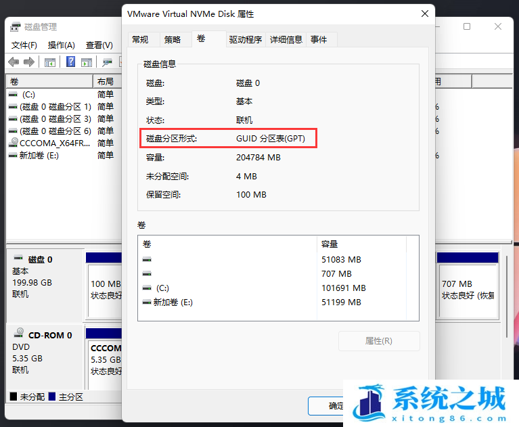This screenshot has height=427, width=519.
Task: Select 磁盘 0 磁盘分区 1 row icon
Action: tap(13, 107)
